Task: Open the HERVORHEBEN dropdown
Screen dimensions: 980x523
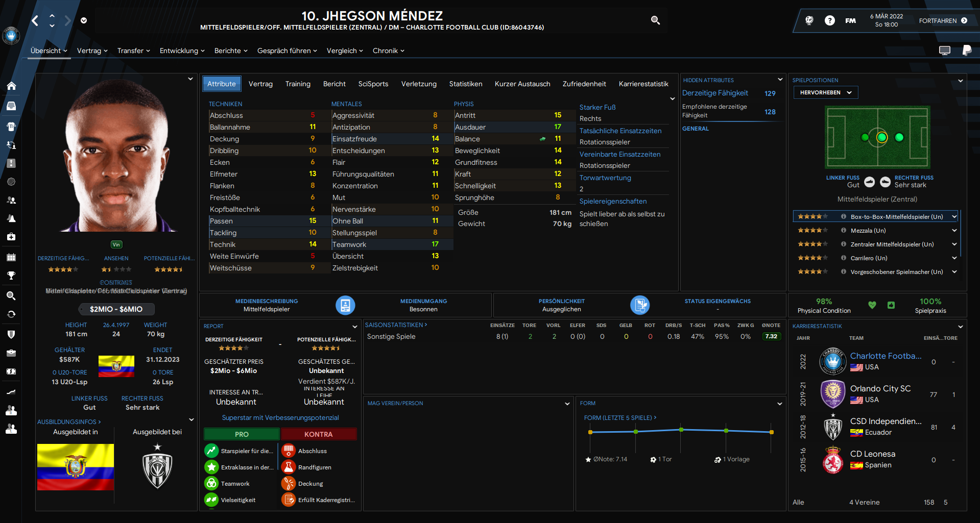Action: click(x=826, y=92)
